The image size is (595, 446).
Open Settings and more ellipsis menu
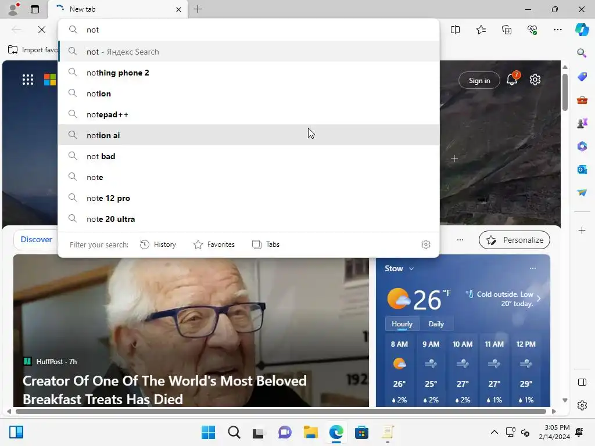coord(557,30)
